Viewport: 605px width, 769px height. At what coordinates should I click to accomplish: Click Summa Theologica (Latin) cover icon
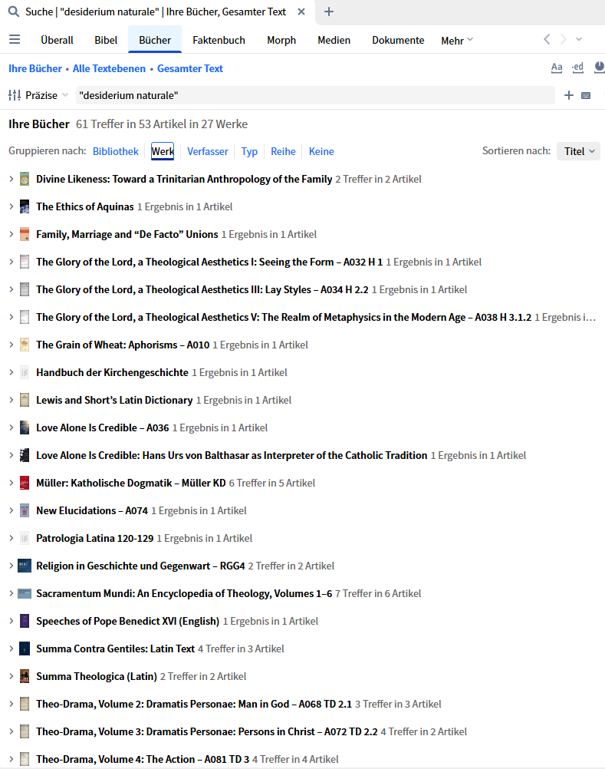[x=25, y=676]
